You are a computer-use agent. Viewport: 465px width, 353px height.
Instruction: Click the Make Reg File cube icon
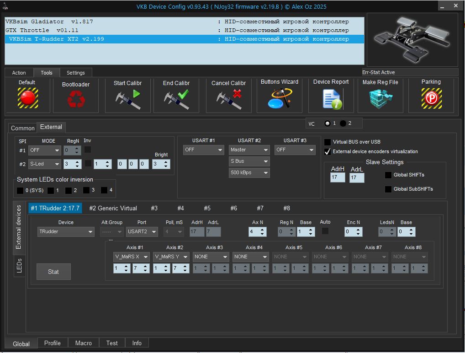[380, 99]
